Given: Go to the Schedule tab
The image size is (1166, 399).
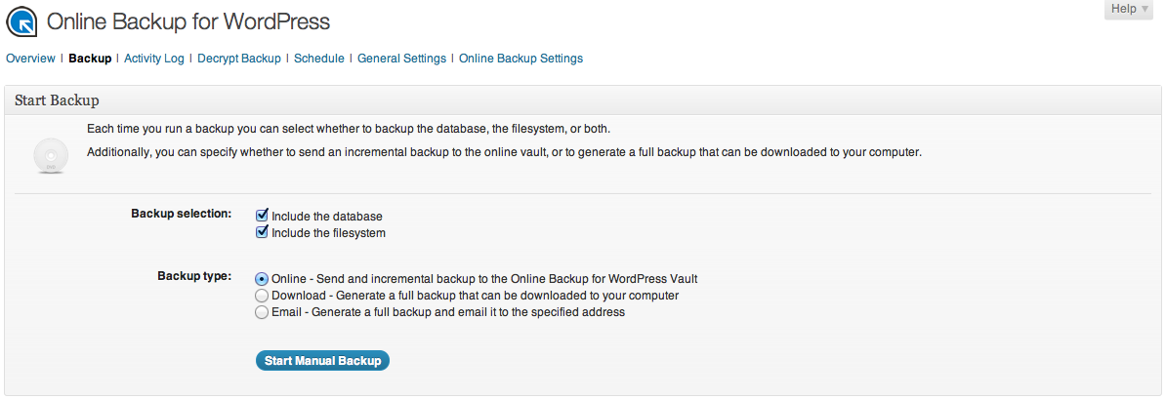Looking at the screenshot, I should click(x=319, y=59).
